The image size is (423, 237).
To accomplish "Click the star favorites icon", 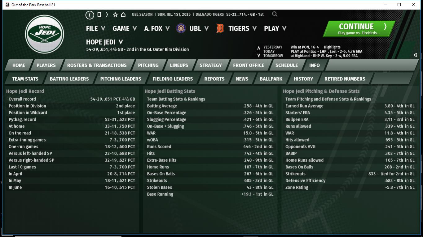I will pos(115,15).
